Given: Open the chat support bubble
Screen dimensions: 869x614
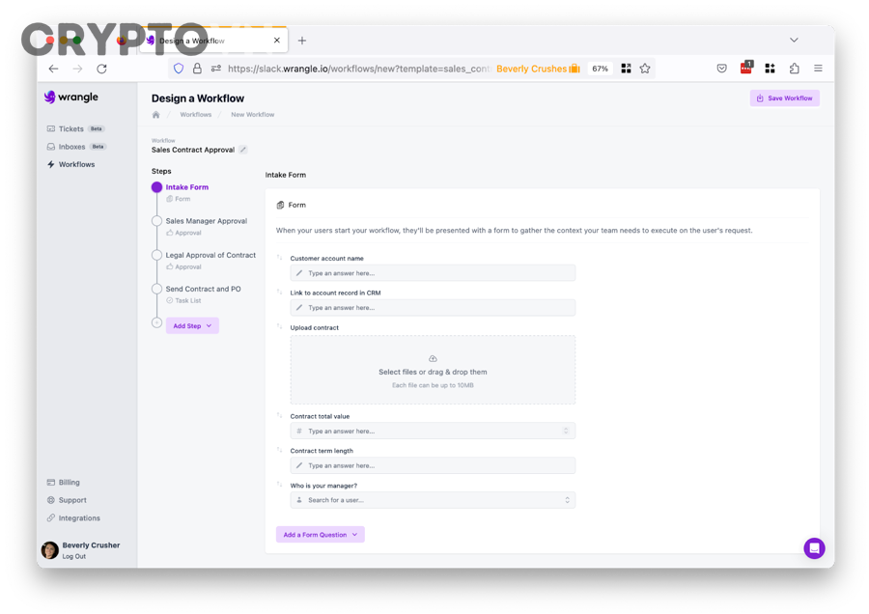Looking at the screenshot, I should (814, 548).
